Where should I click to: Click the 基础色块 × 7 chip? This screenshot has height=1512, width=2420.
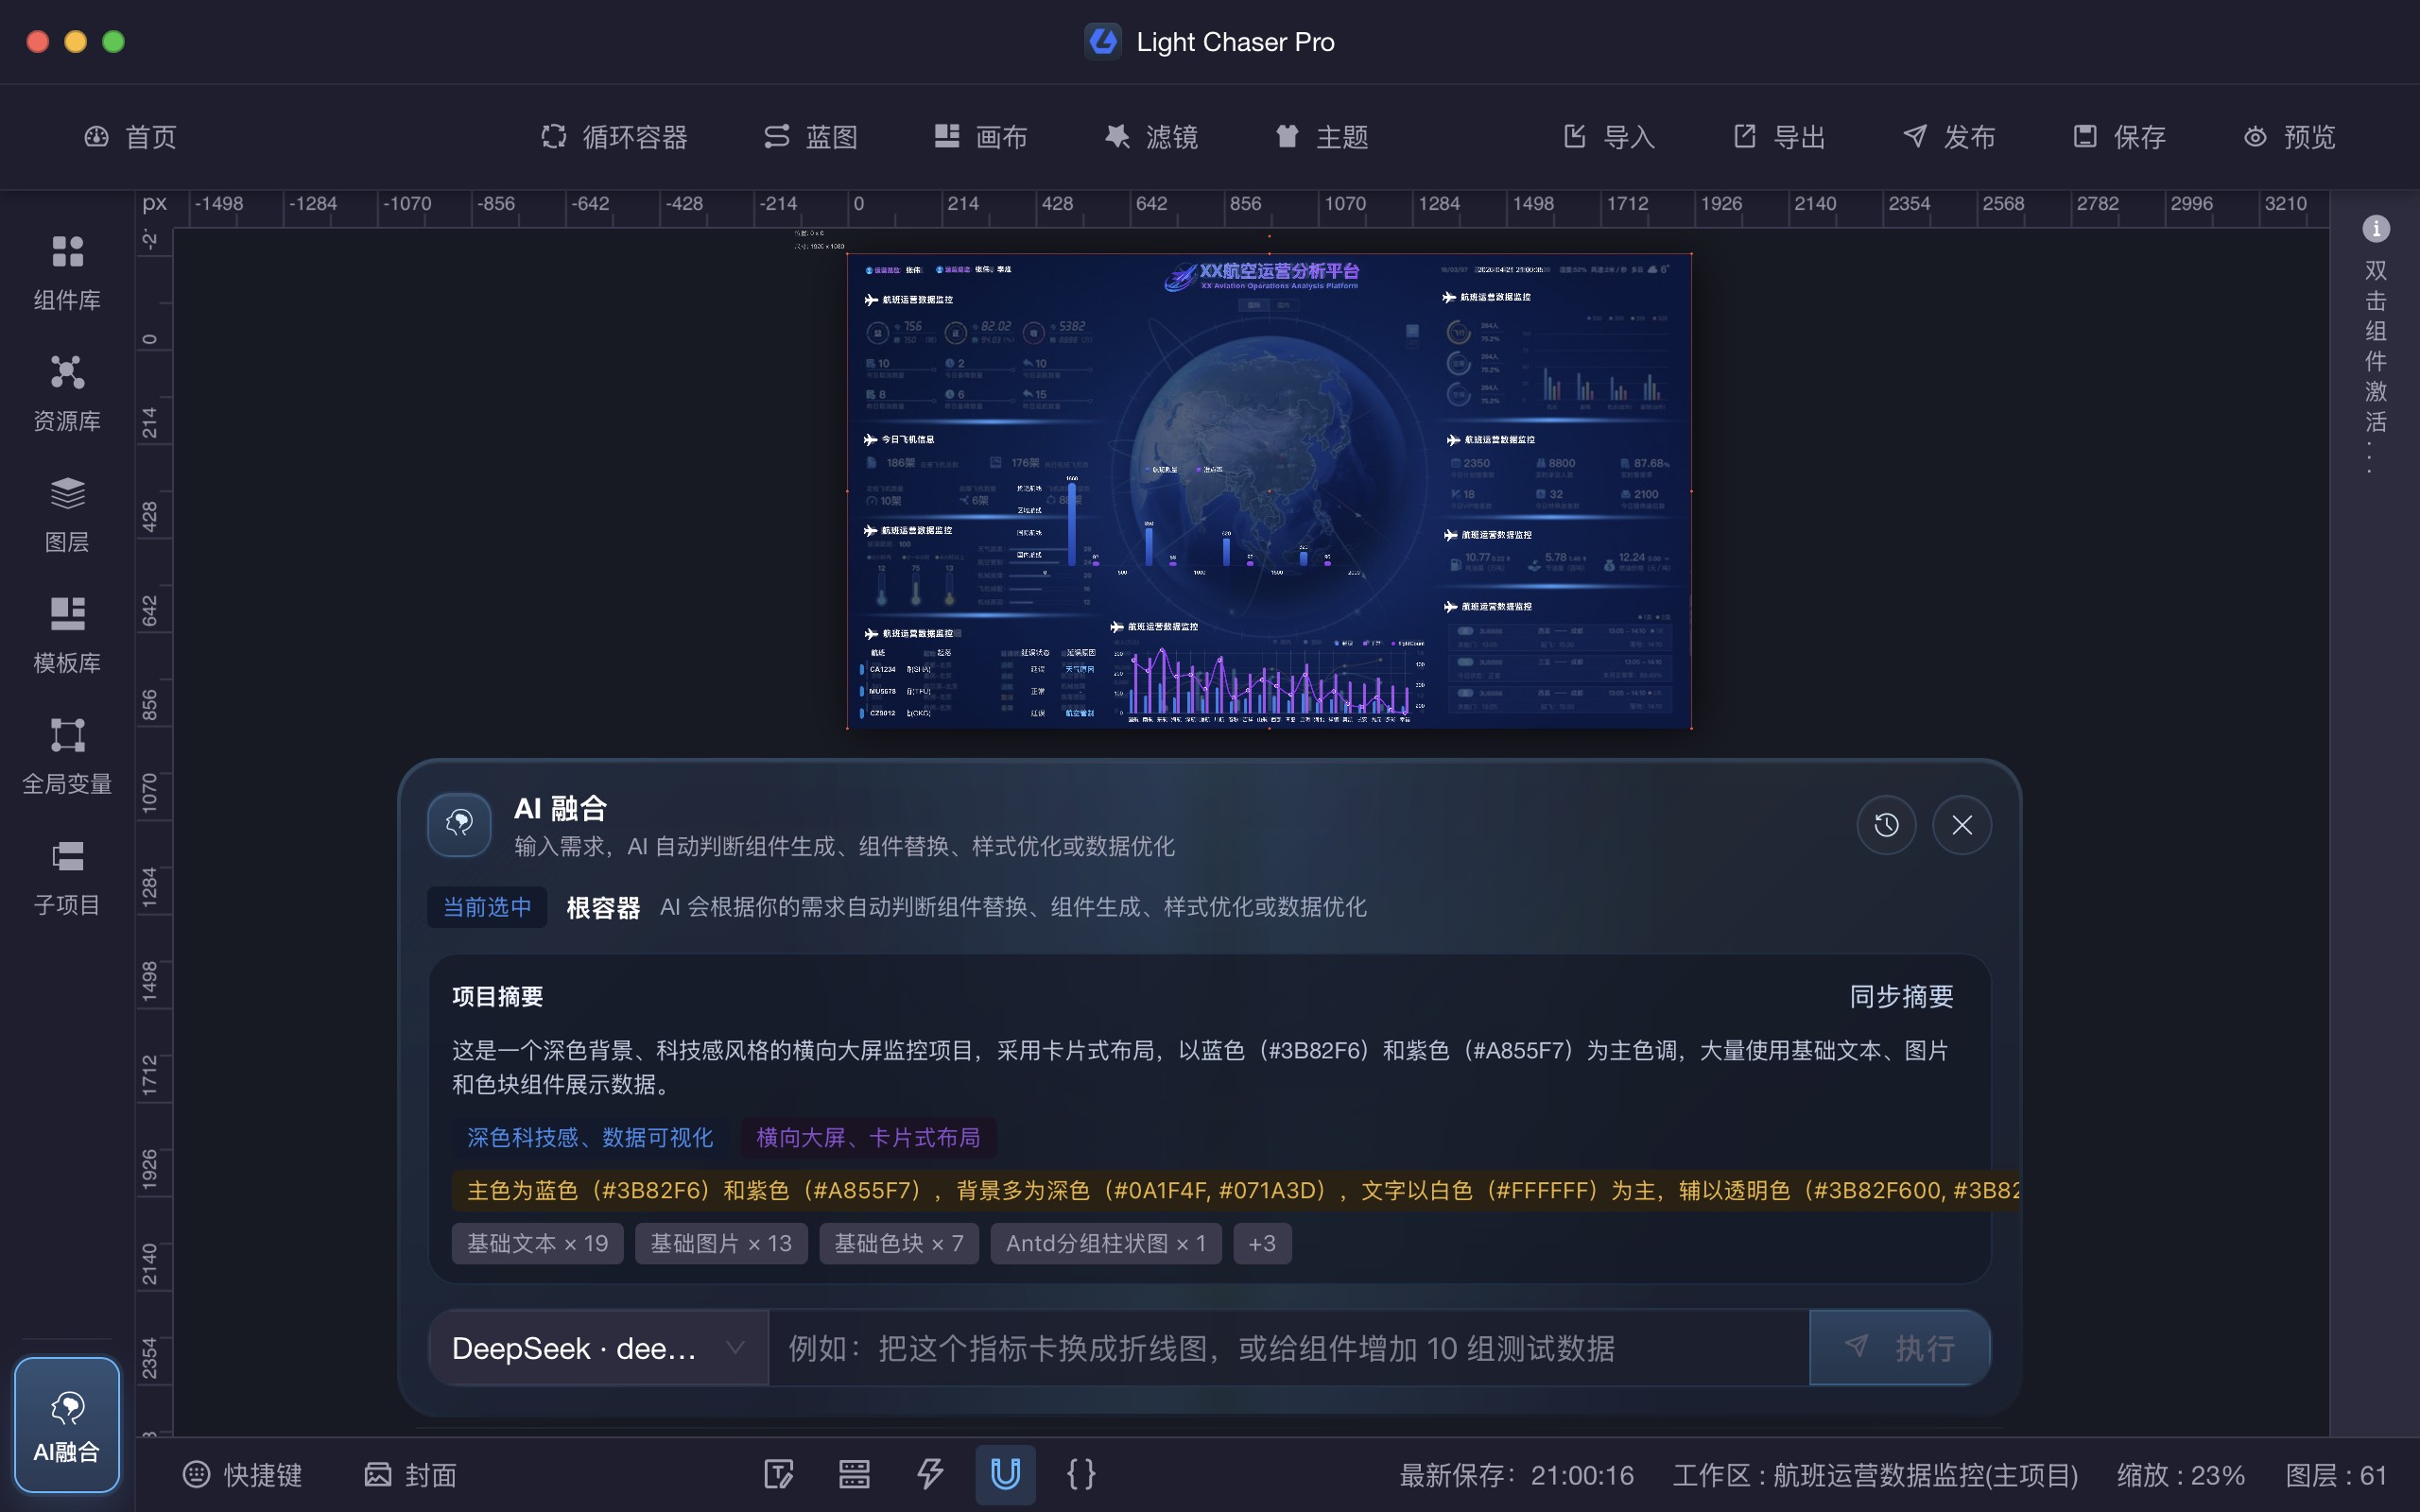[x=899, y=1243]
